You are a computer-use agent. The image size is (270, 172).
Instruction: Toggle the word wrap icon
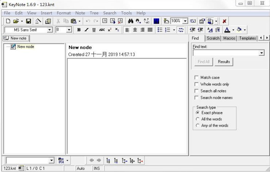coord(181,30)
